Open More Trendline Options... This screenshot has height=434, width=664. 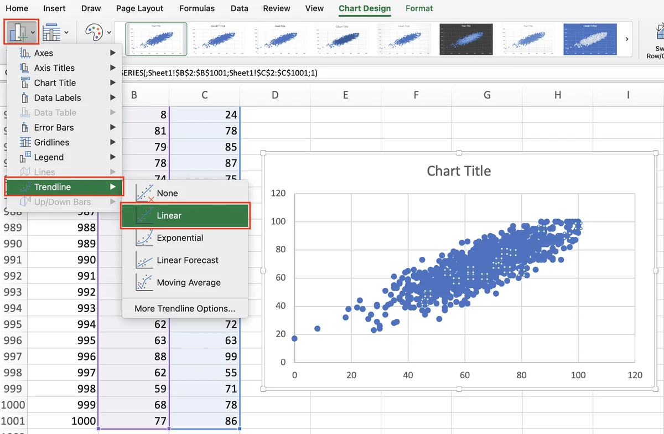[185, 308]
